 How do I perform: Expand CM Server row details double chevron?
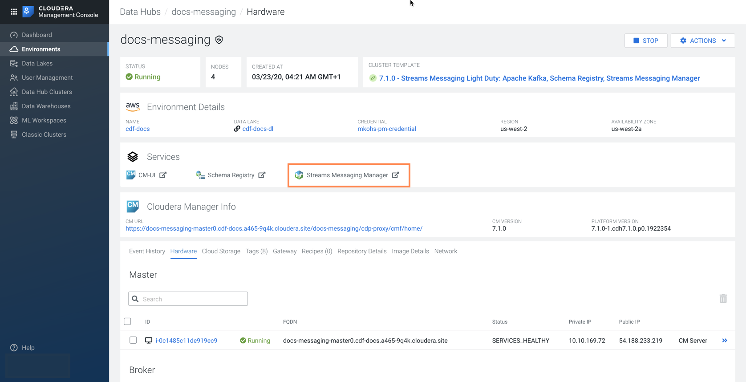[724, 341]
